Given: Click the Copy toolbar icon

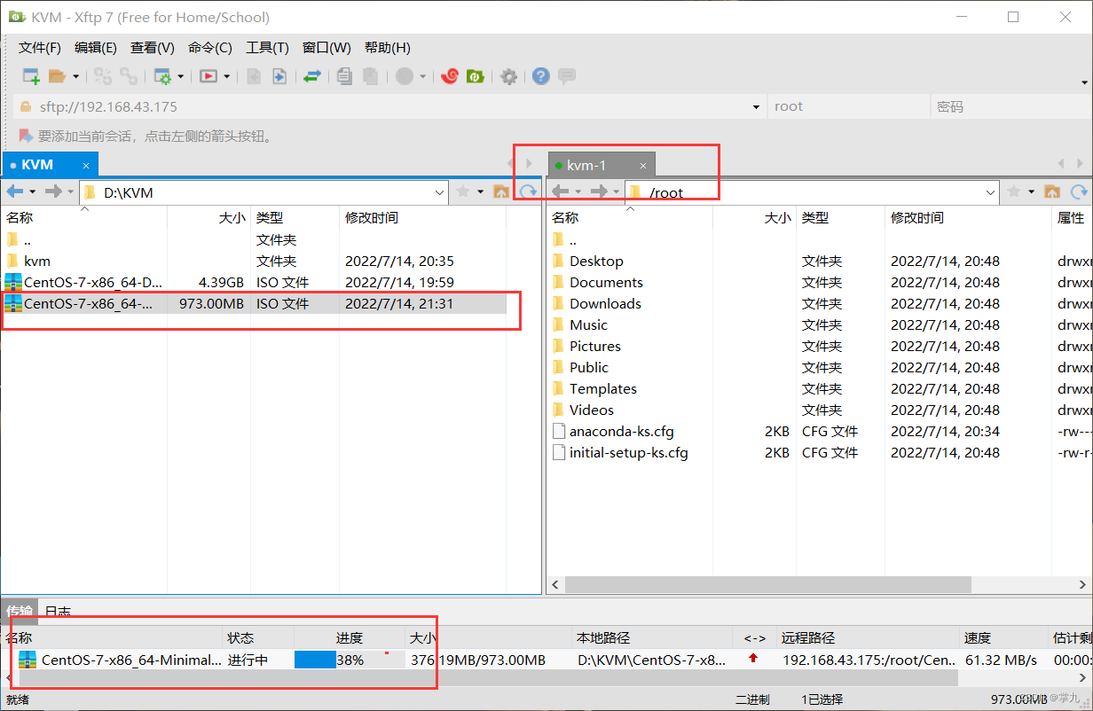Looking at the screenshot, I should [x=345, y=76].
